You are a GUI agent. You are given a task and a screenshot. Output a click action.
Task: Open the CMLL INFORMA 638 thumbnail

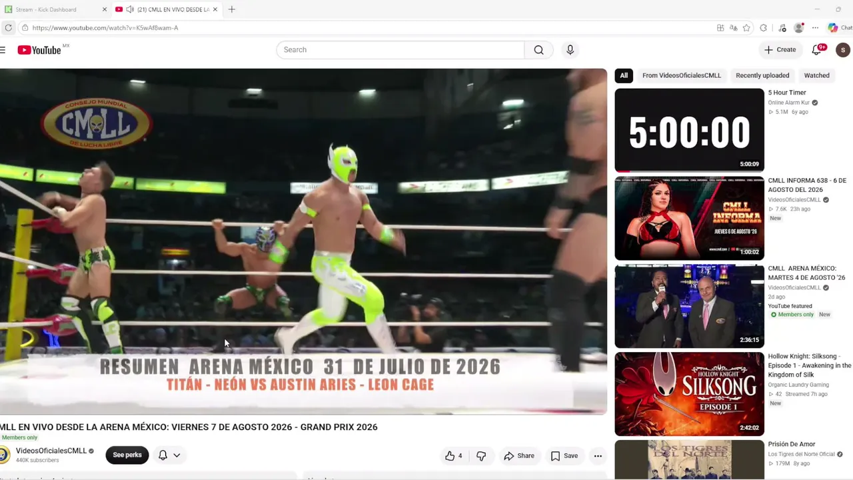[x=689, y=218]
